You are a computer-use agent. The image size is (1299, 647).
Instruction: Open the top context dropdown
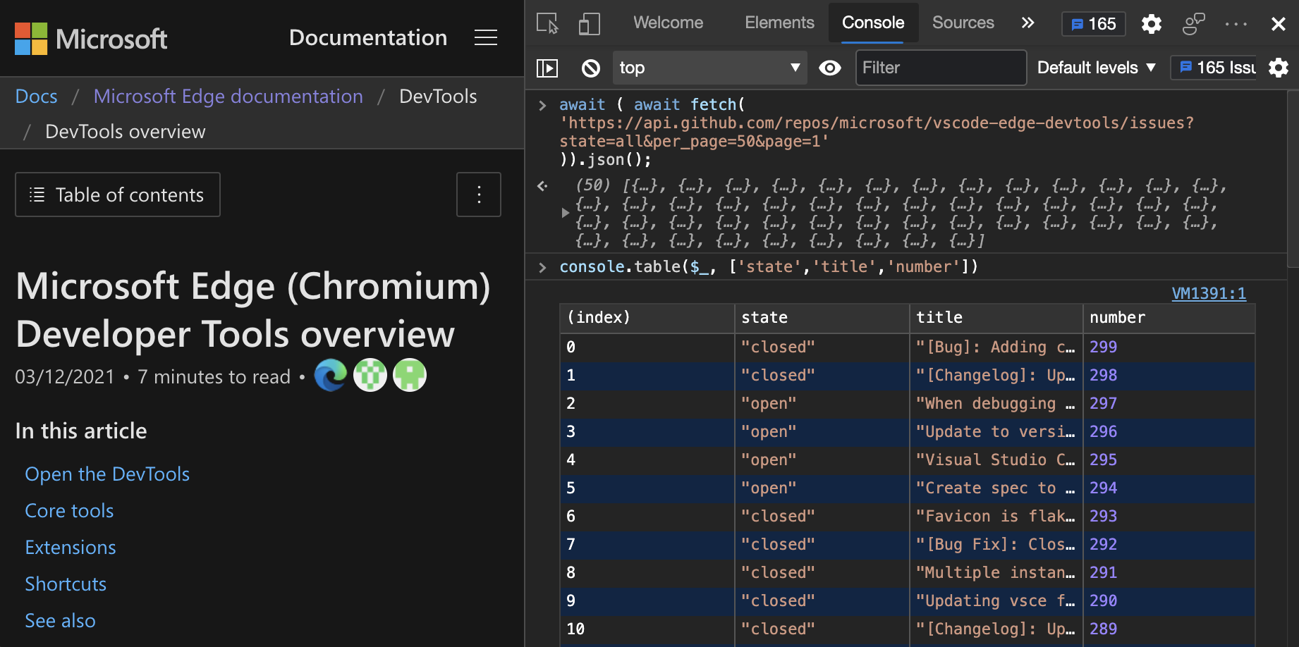[x=709, y=68]
